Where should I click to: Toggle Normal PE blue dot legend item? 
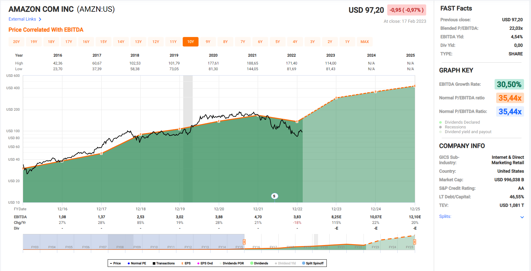click(137, 263)
